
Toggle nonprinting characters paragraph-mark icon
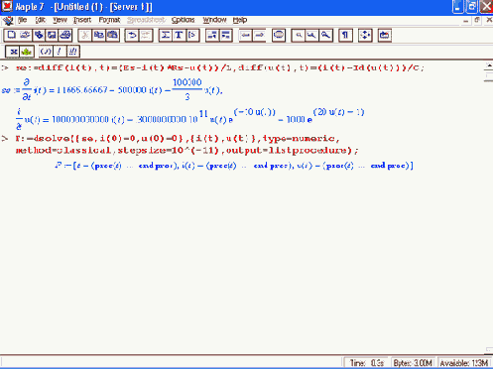point(345,35)
